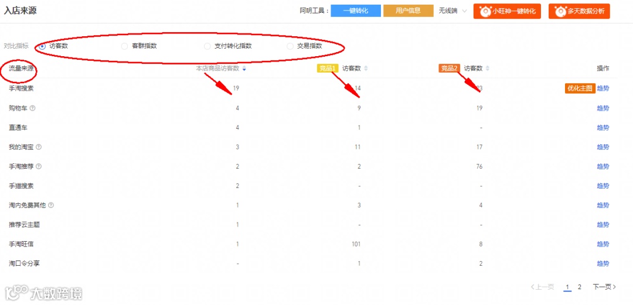This screenshot has width=633, height=305.
Task: Click the 竞品2 orange tag
Action: 450,68
